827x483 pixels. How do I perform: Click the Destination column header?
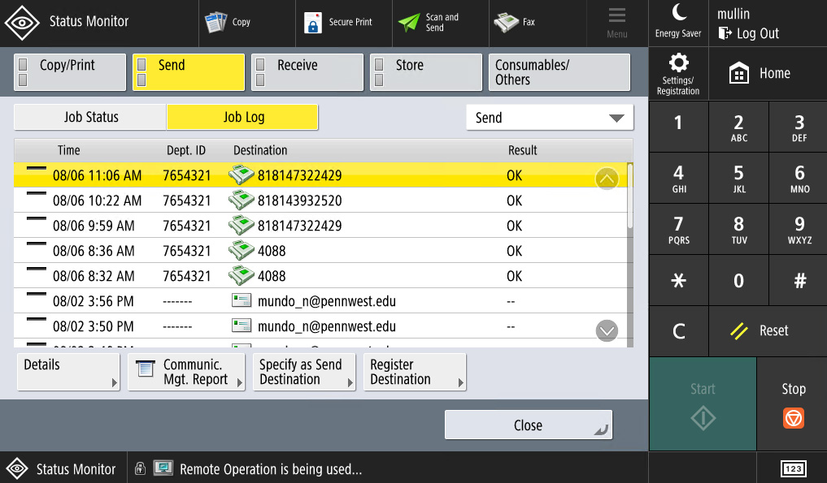click(260, 150)
